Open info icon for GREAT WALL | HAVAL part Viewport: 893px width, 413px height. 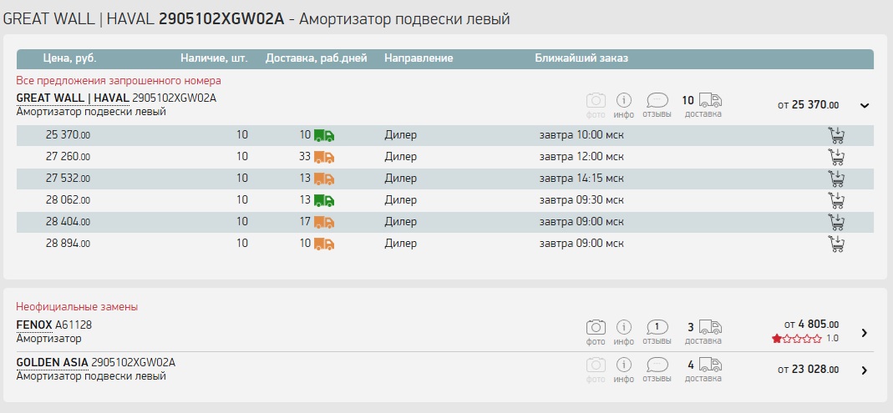click(624, 101)
